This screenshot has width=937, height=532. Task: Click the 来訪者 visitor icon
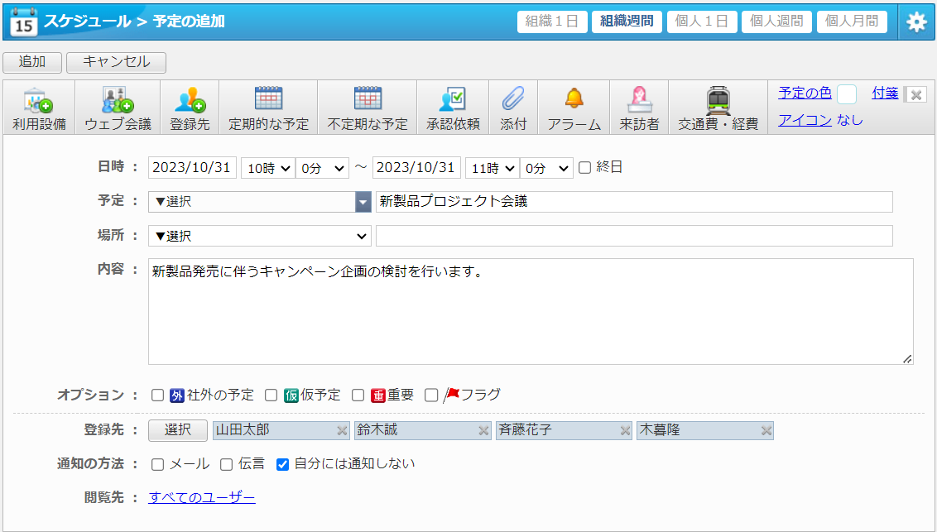tap(639, 100)
